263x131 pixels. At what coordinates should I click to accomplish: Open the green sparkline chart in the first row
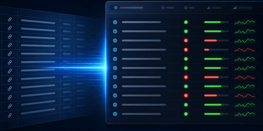pyautogui.click(x=245, y=22)
